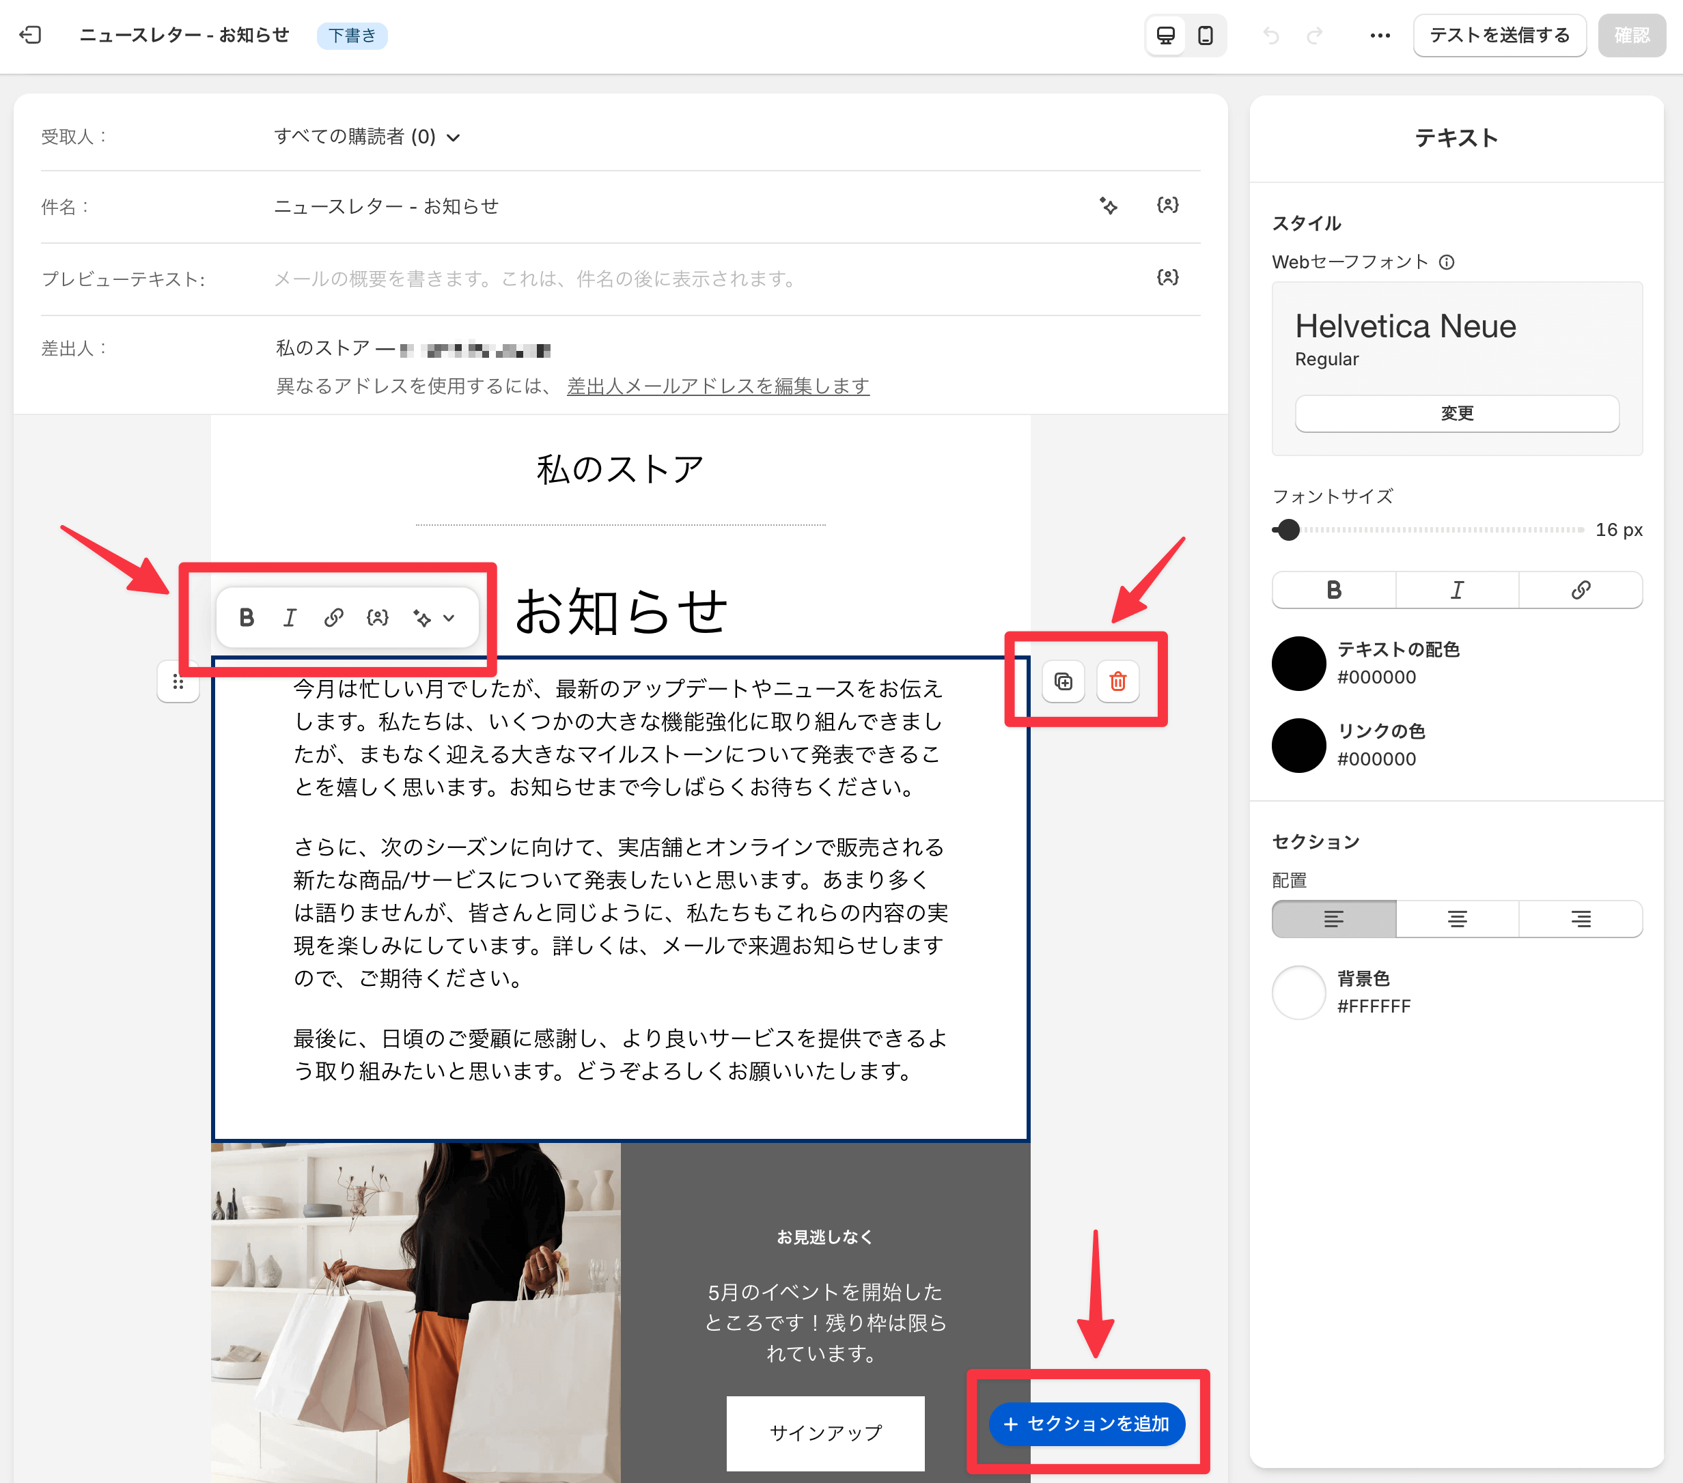The height and width of the screenshot is (1483, 1683).
Task: Click the drag handle of text section
Action: click(x=178, y=681)
